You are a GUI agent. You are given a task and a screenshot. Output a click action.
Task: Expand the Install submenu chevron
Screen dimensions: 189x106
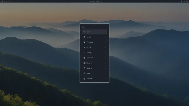click(x=106, y=58)
